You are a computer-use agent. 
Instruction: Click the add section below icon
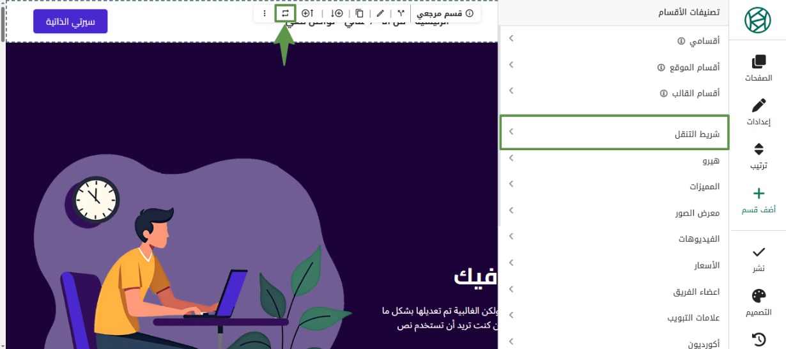(x=337, y=13)
